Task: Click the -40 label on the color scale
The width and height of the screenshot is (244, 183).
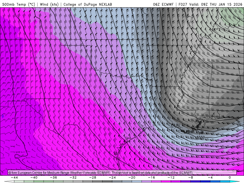Action: (x=34, y=177)
